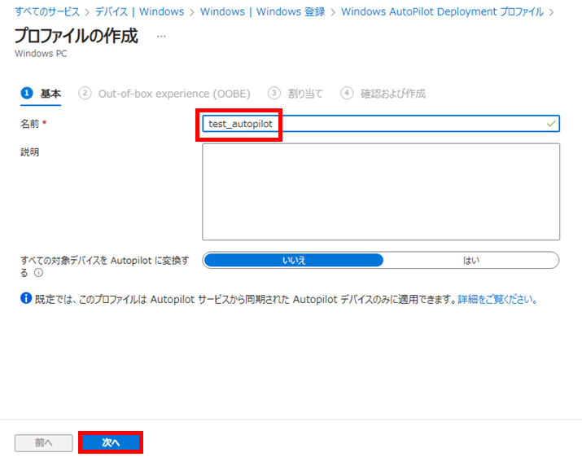Go to Windows | Windows 登録 breadcrumb
Image resolution: width=582 pixels, height=457 pixels.
click(x=262, y=12)
